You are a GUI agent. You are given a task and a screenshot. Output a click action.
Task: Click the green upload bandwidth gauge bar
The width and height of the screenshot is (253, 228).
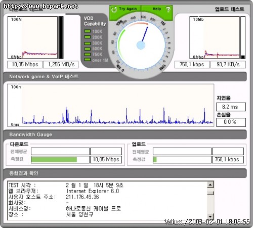pyautogui.click(x=155, y=160)
